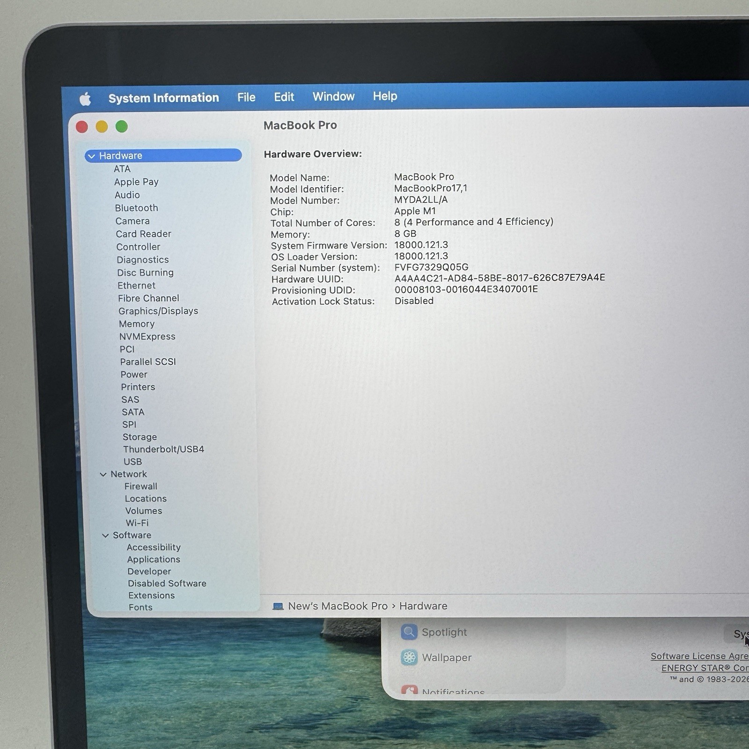This screenshot has width=749, height=749.
Task: Click the serial number FVFG7329Q05G
Action: click(x=431, y=267)
